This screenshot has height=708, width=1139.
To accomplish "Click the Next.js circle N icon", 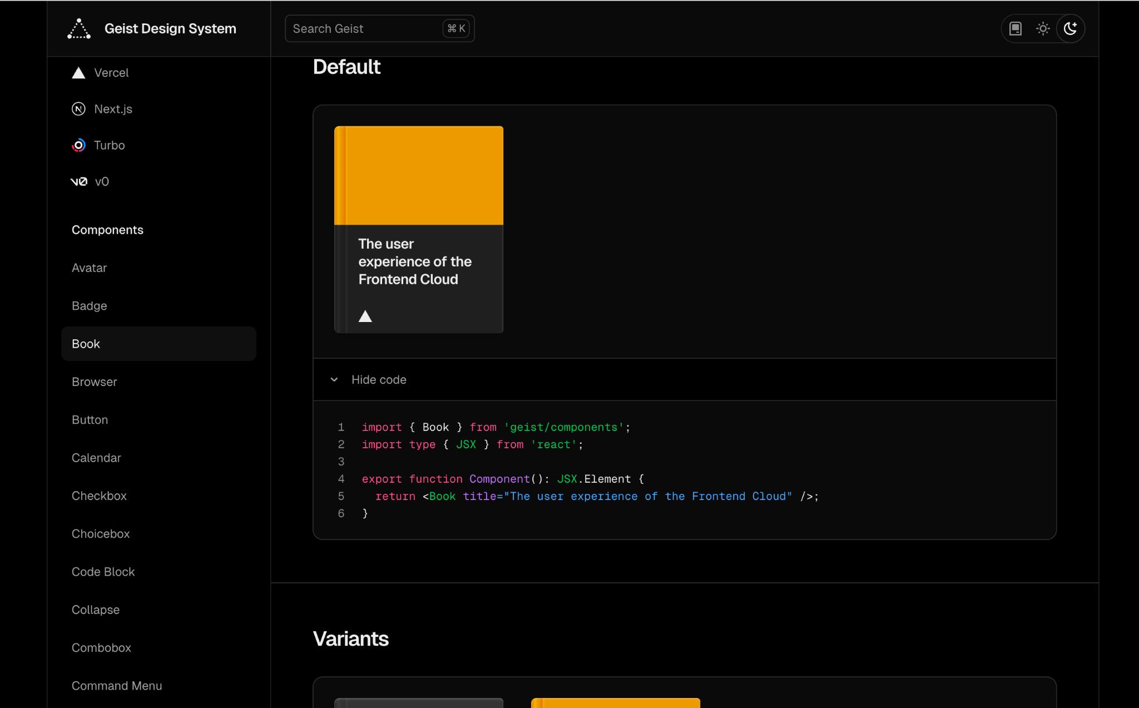I will coord(78,109).
